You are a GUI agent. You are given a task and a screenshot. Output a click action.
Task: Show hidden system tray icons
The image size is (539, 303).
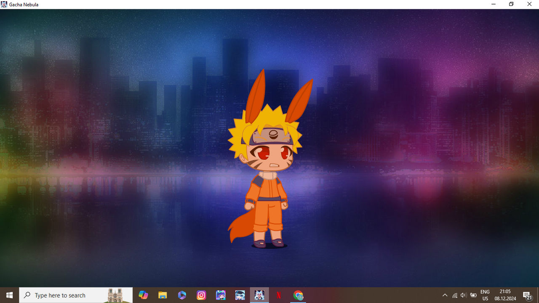(x=445, y=295)
